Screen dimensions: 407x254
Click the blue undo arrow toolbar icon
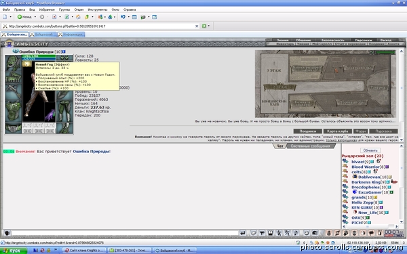click(123, 17)
